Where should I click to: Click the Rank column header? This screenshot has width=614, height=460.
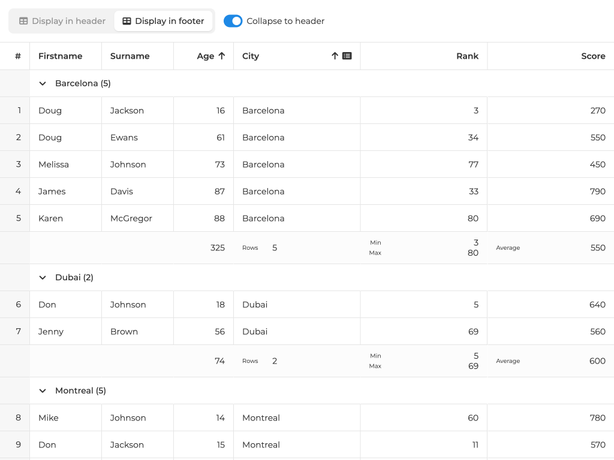[x=467, y=56]
